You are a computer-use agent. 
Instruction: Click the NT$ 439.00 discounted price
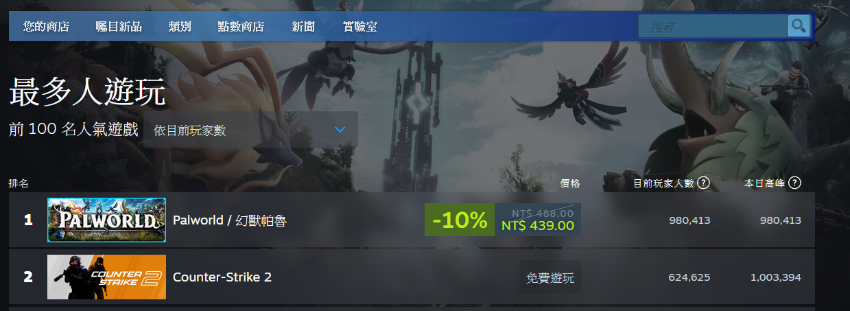(538, 226)
